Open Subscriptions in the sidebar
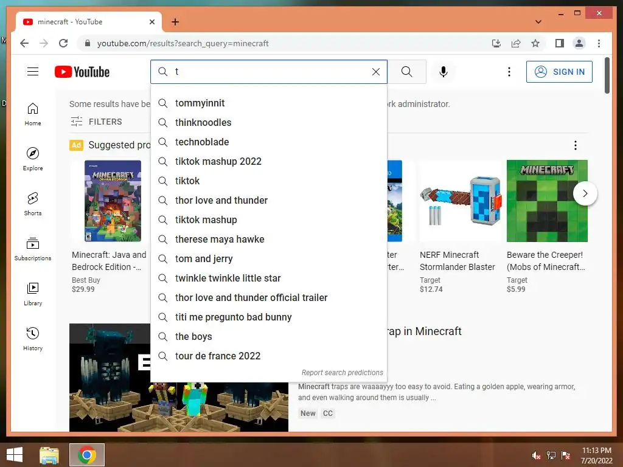623x467 pixels. point(33,249)
